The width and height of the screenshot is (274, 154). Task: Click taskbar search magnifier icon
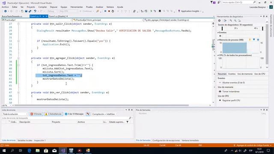click(12, 151)
